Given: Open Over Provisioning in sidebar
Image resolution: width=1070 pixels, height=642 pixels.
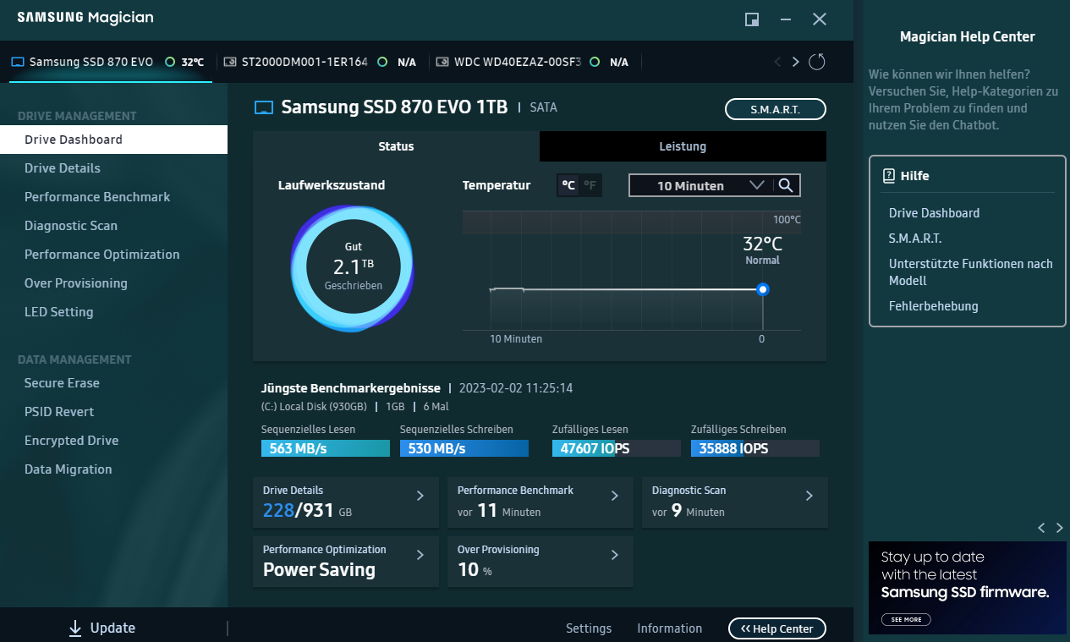Looking at the screenshot, I should tap(113, 283).
